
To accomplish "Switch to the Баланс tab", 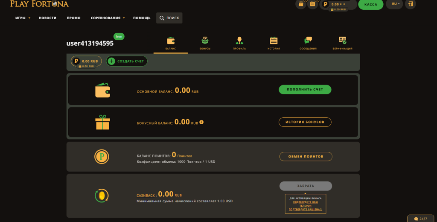I will 171,43.
